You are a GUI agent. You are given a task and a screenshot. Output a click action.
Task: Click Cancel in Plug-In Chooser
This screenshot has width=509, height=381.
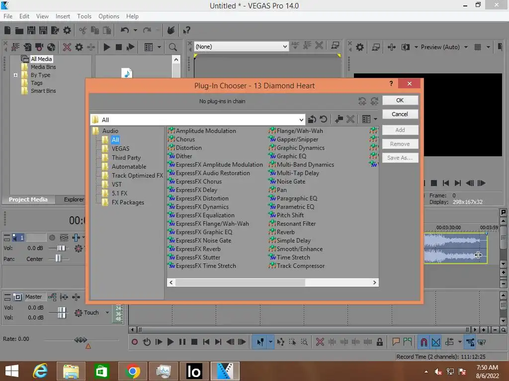click(x=400, y=115)
